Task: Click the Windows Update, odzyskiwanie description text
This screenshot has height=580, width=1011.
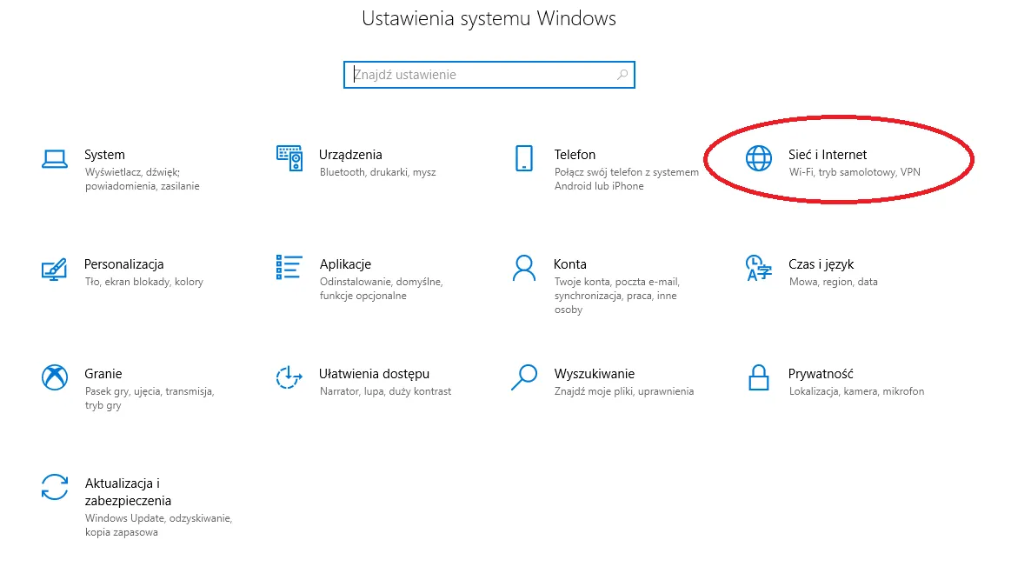Action: click(158, 518)
